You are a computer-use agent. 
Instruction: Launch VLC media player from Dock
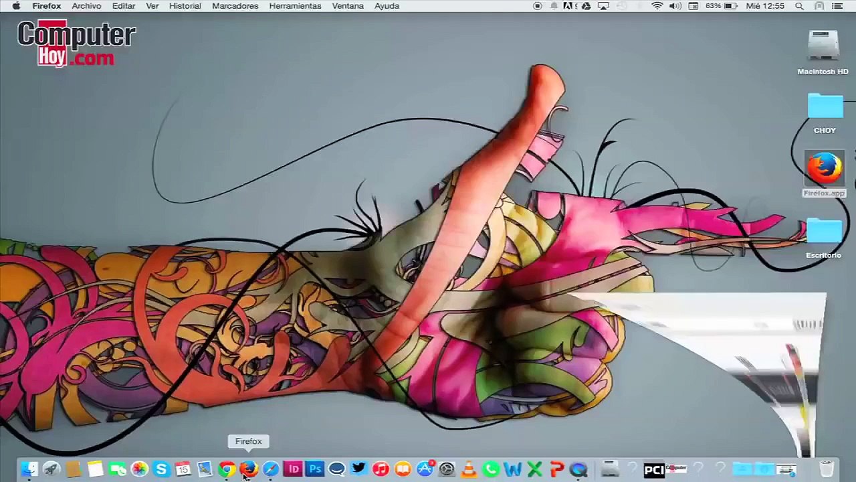469,469
